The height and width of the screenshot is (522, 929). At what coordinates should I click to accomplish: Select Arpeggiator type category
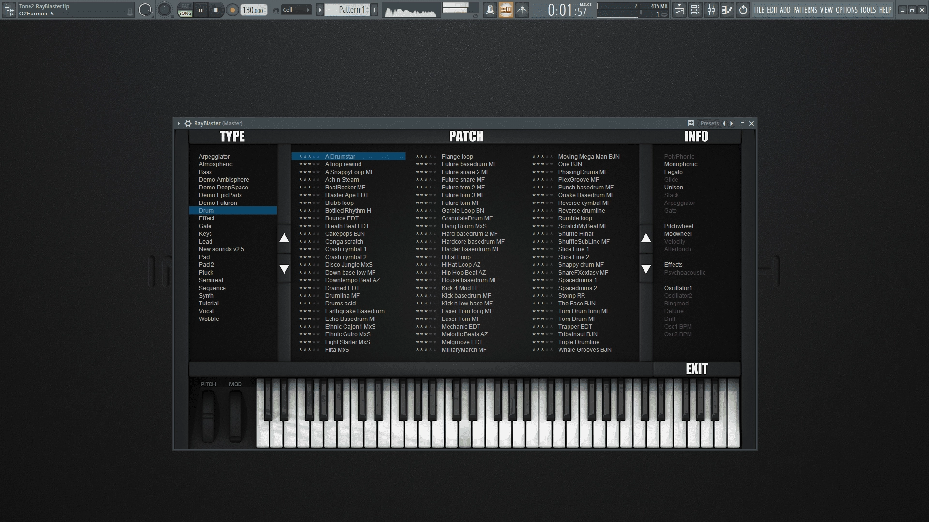point(214,157)
